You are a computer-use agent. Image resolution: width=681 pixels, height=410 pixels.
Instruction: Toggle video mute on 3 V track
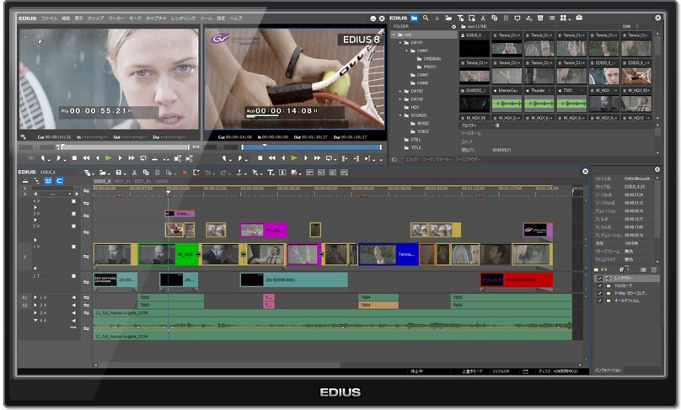(73, 214)
